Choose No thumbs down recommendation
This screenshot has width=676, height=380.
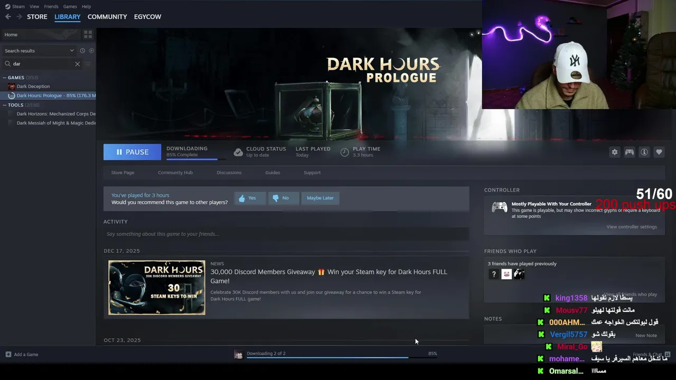coord(283,198)
